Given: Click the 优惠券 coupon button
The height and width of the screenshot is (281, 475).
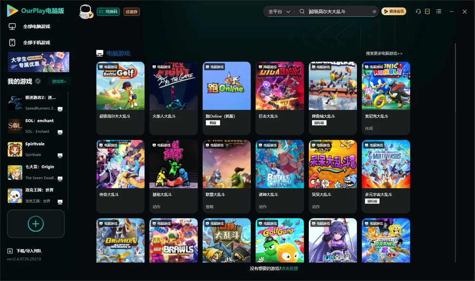Looking at the screenshot, I should coord(132,12).
